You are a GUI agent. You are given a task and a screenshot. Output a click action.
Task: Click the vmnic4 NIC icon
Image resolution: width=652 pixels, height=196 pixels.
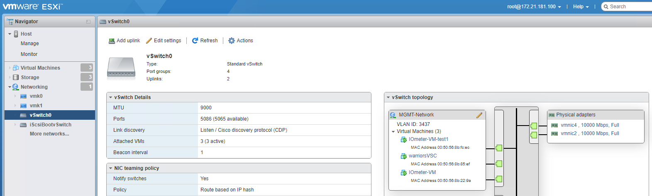554,125
